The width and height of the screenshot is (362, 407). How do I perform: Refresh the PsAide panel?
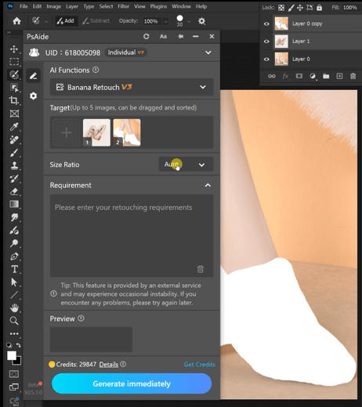(147, 37)
